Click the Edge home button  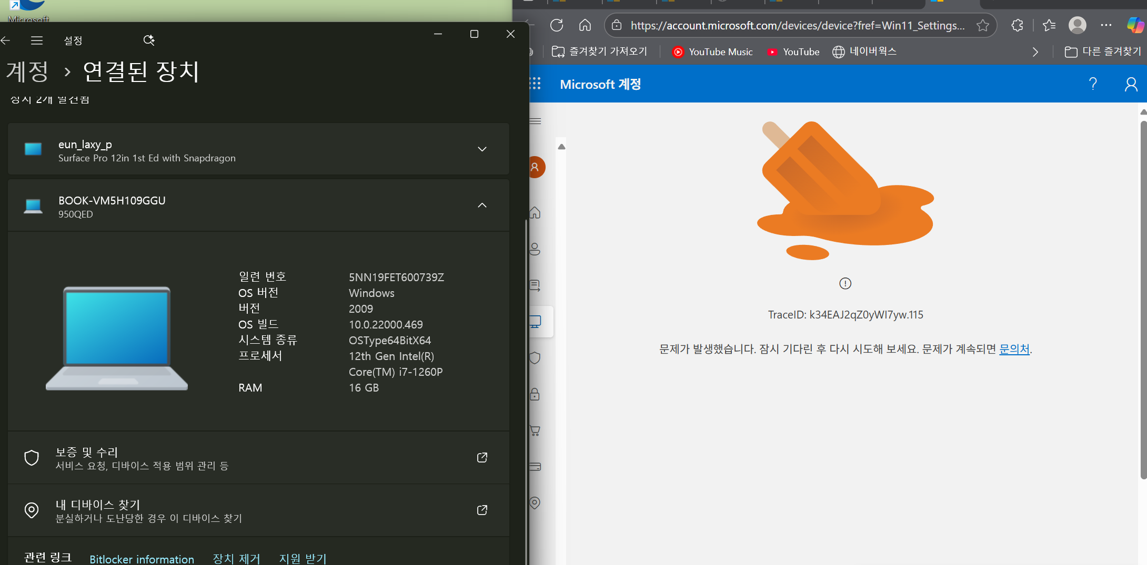coord(585,25)
